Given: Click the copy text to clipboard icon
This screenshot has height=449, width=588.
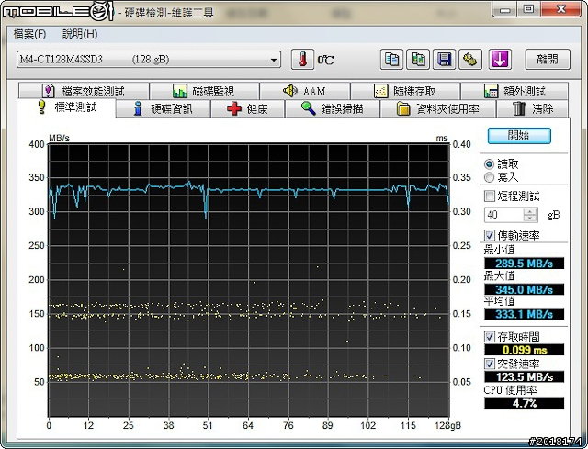Looking at the screenshot, I should [392, 60].
